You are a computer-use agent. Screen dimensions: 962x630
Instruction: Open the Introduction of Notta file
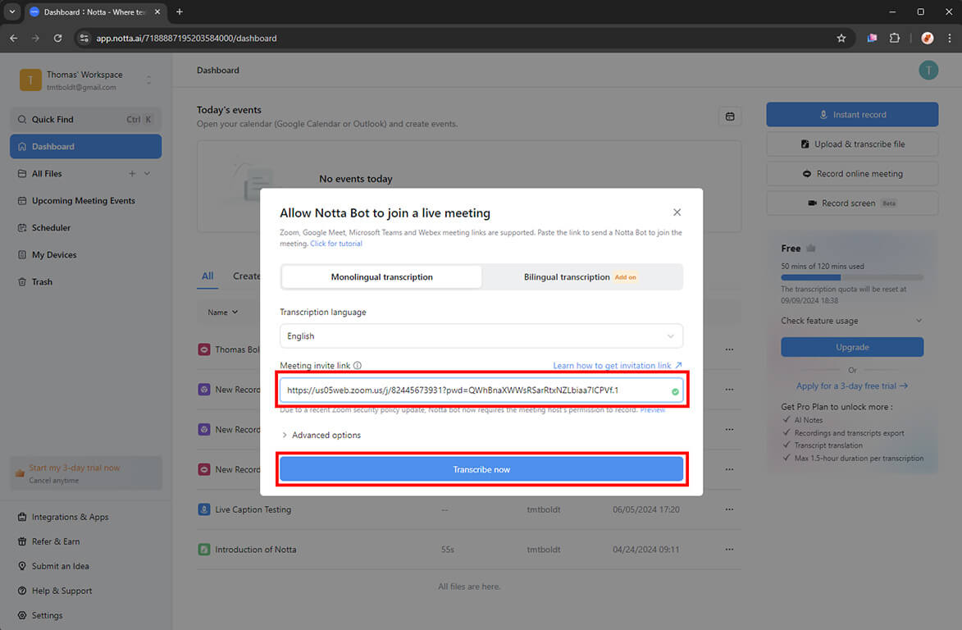[255, 550]
